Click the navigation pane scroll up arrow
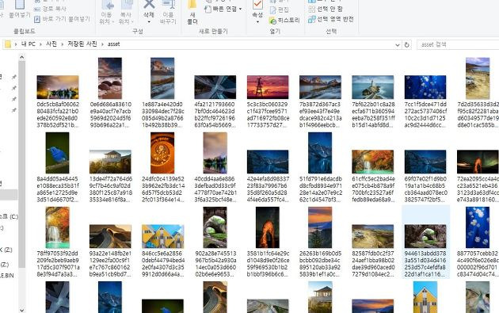Viewport: 499px width, 313px height. (x=21, y=57)
